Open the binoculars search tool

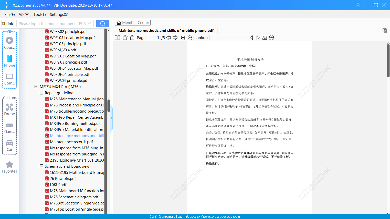tap(271, 38)
